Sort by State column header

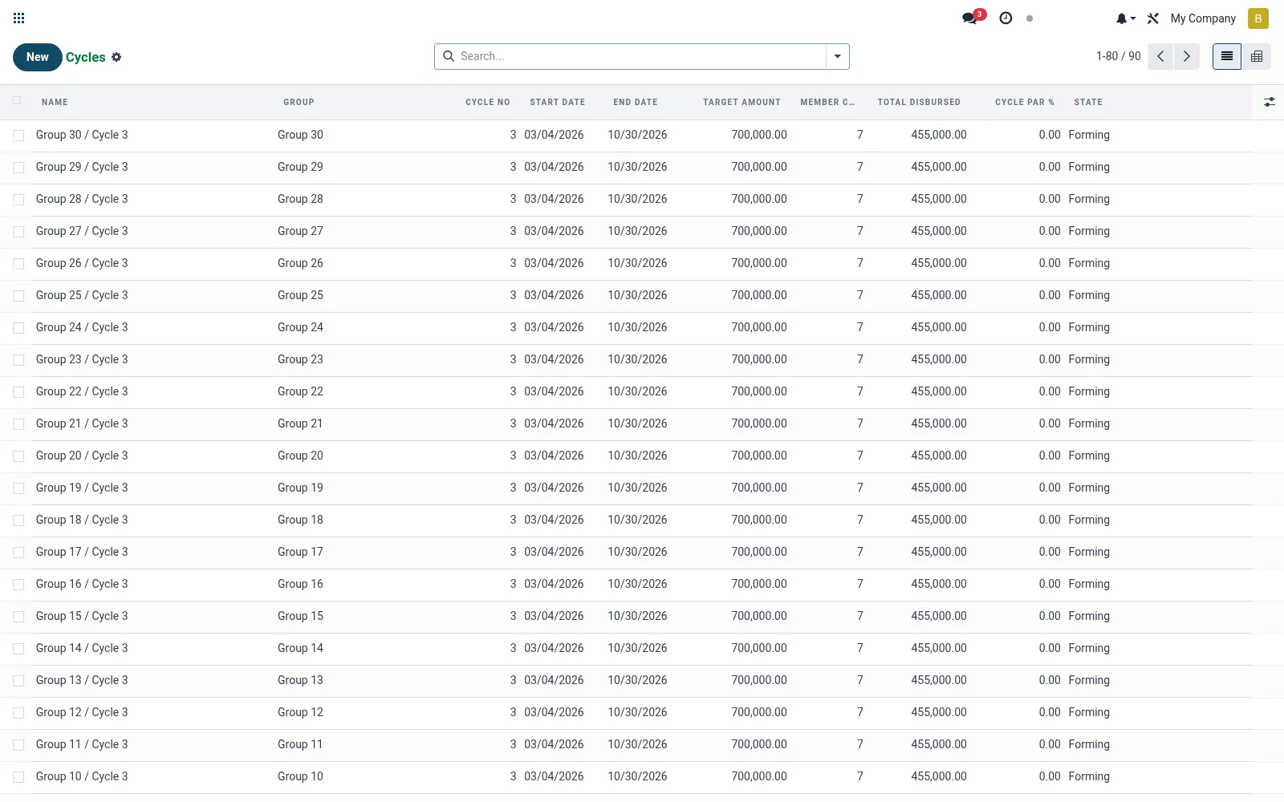click(1088, 102)
